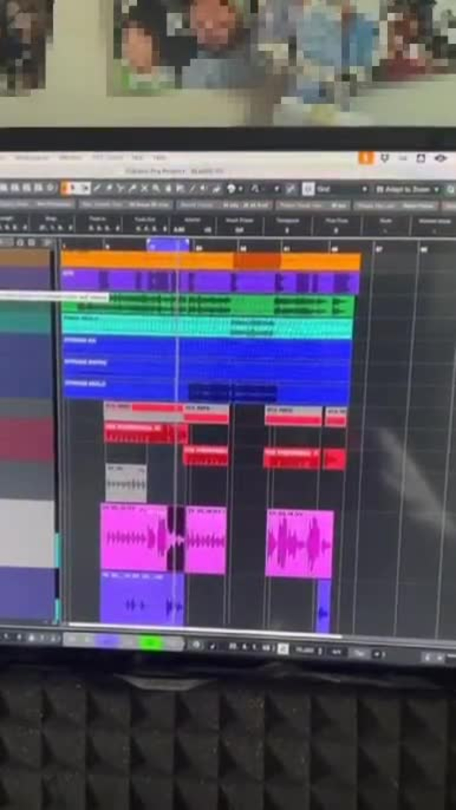Select the dark blue part at the bottom of the STRINGS tracks
This screenshot has width=456, height=810.
tap(233, 393)
